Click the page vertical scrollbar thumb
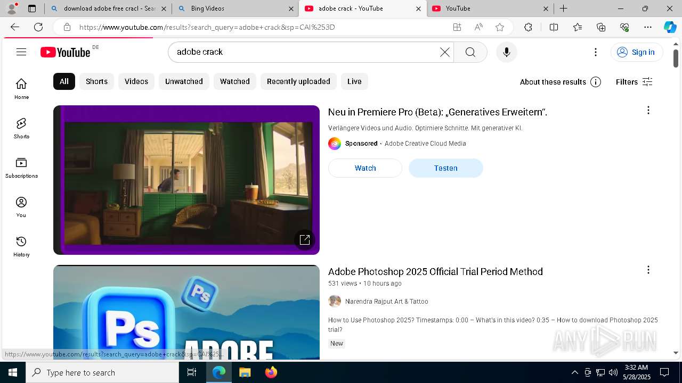Image resolution: width=682 pixels, height=383 pixels. 676,59
